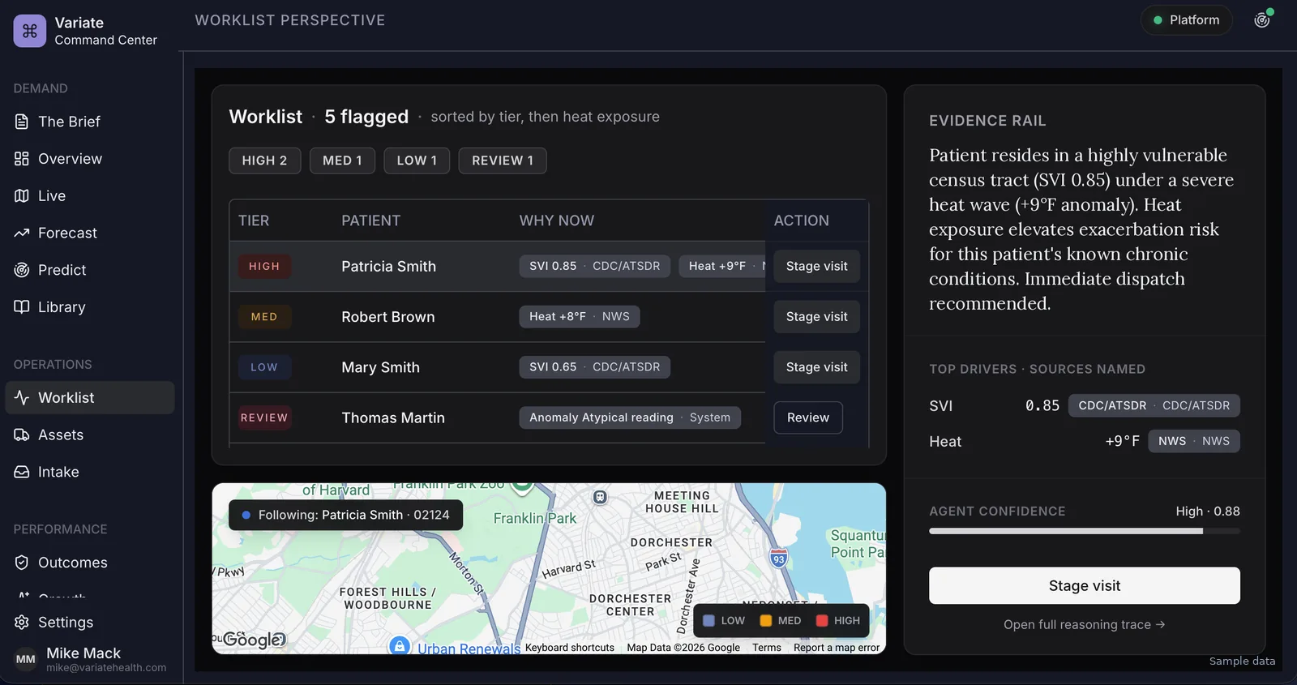Click the large Stage visit button in Evidence Rail

[x=1085, y=585]
